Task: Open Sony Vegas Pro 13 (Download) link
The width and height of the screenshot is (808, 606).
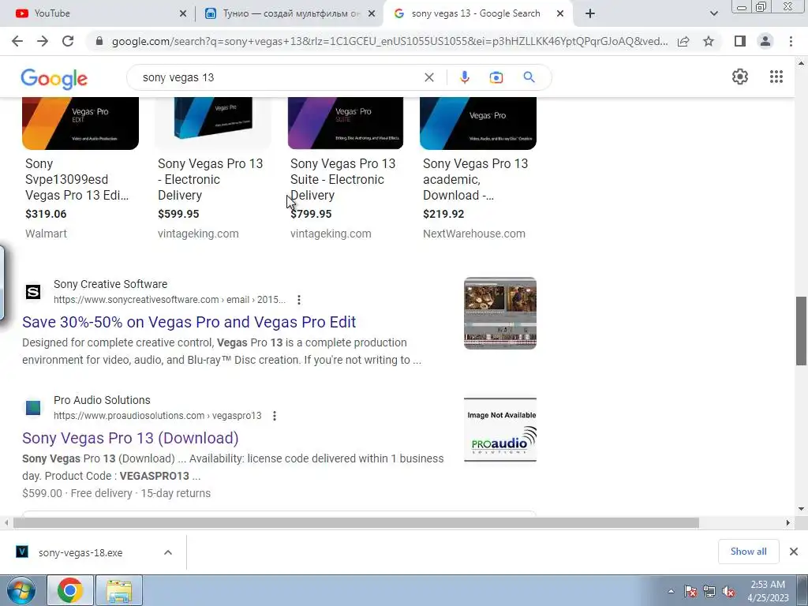Action: click(130, 438)
